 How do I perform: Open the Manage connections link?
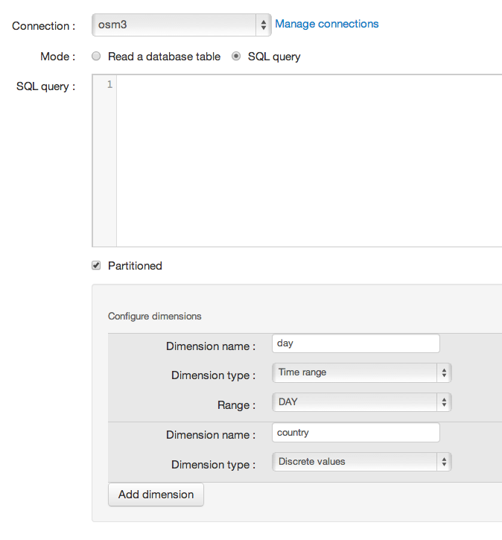coord(327,24)
